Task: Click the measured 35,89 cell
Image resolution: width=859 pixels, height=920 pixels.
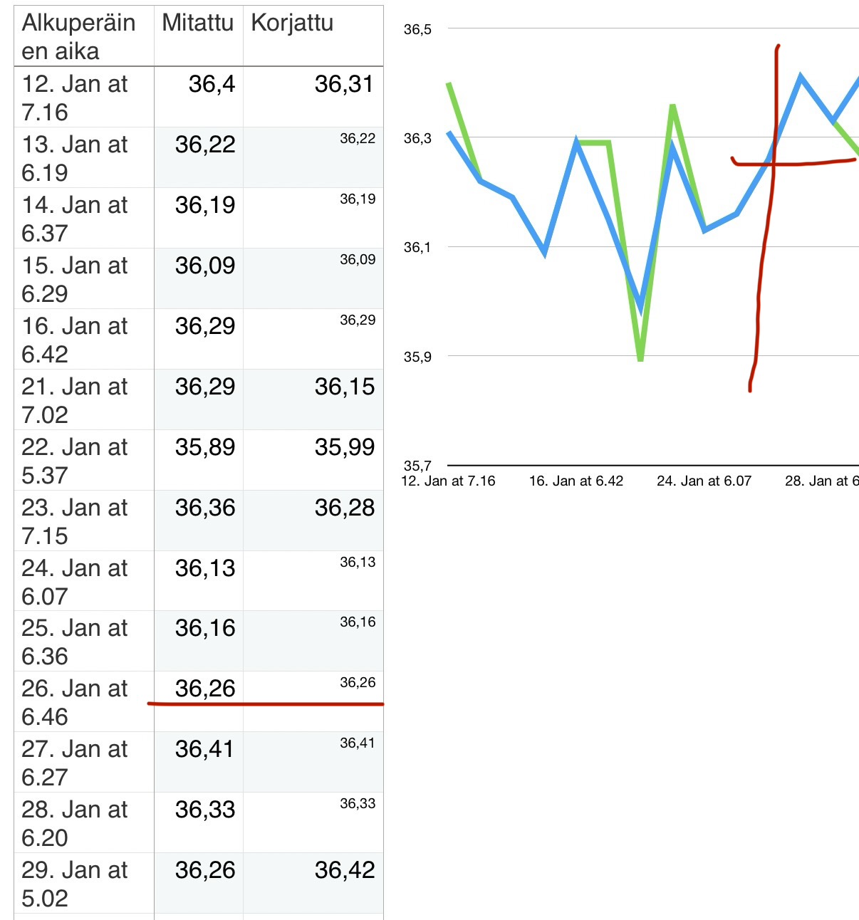Action: click(198, 461)
